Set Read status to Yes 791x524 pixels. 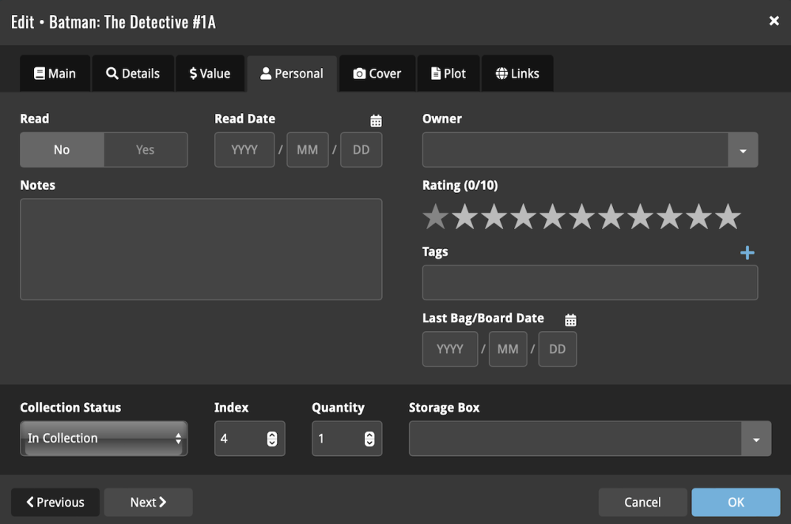coord(146,150)
